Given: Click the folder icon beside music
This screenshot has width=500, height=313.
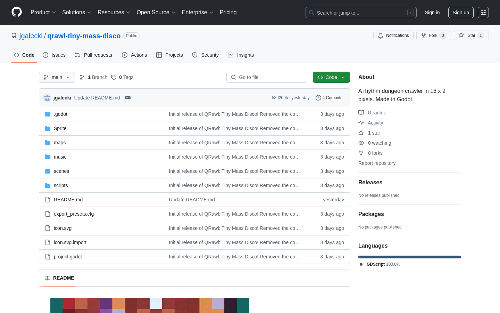Looking at the screenshot, I should (x=48, y=157).
